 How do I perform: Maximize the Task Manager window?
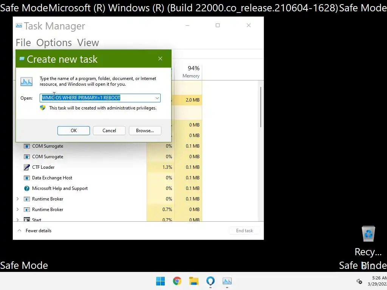coord(217,25)
